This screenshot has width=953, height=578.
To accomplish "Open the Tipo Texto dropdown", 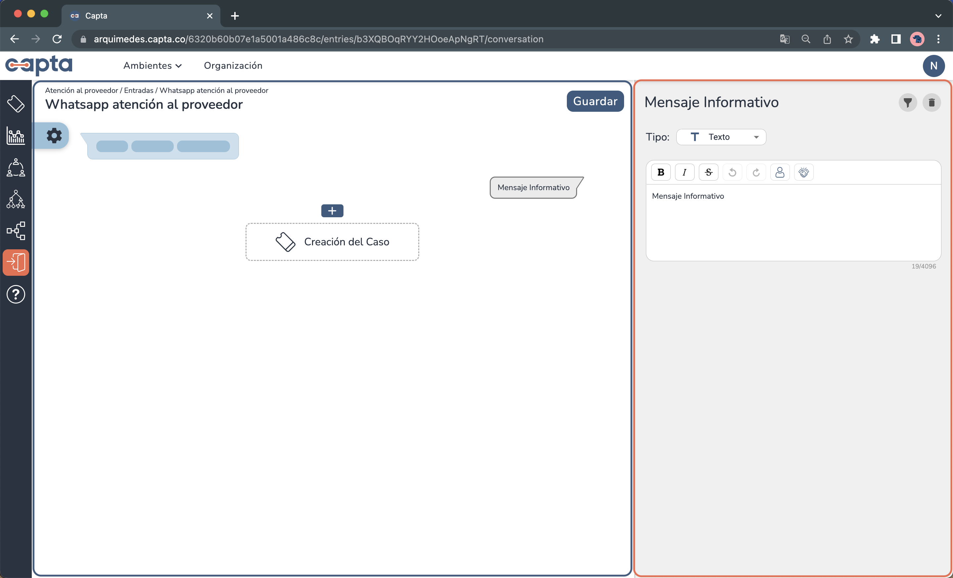I will coord(721,137).
